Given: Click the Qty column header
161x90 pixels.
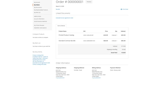Looking at the screenshot, I should (116, 31).
